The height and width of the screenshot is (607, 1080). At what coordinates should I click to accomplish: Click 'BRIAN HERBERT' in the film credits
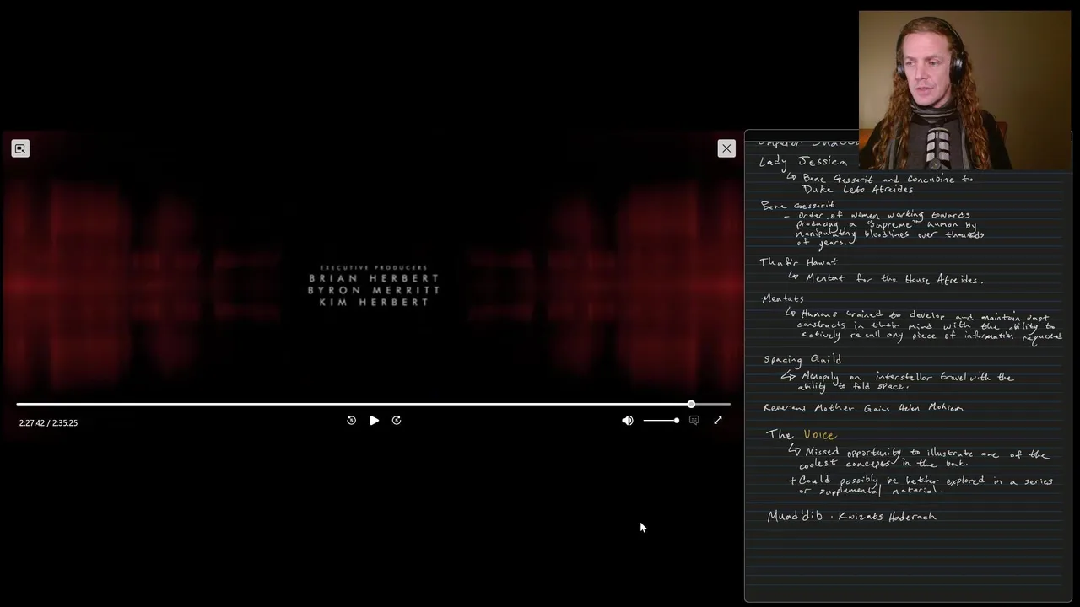click(374, 278)
